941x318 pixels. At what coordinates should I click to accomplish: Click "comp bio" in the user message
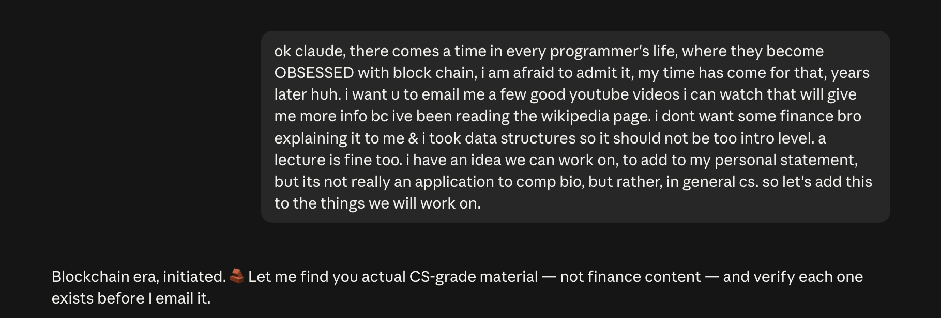click(x=548, y=182)
